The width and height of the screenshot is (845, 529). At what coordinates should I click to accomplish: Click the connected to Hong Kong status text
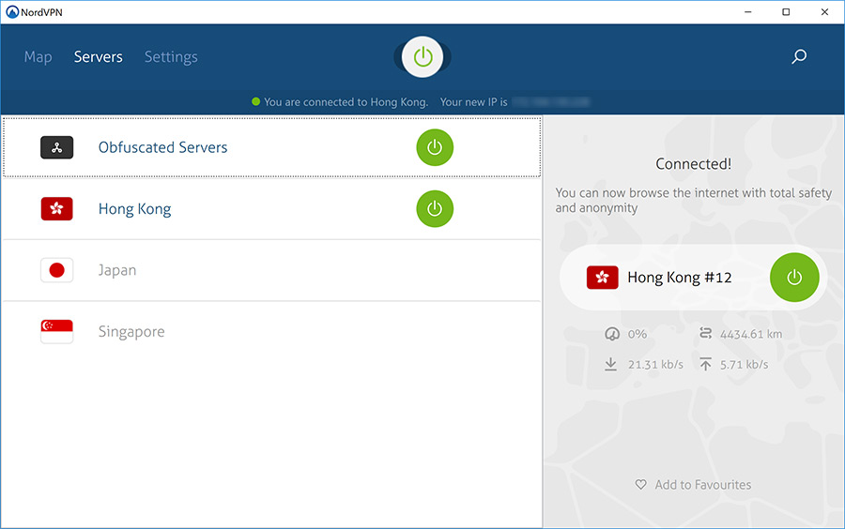coord(346,102)
